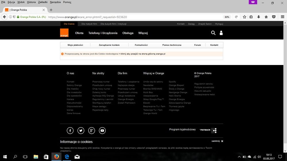This screenshot has height=161, width=287.
Task: Open the site search magnifier icon
Action: 213,33
